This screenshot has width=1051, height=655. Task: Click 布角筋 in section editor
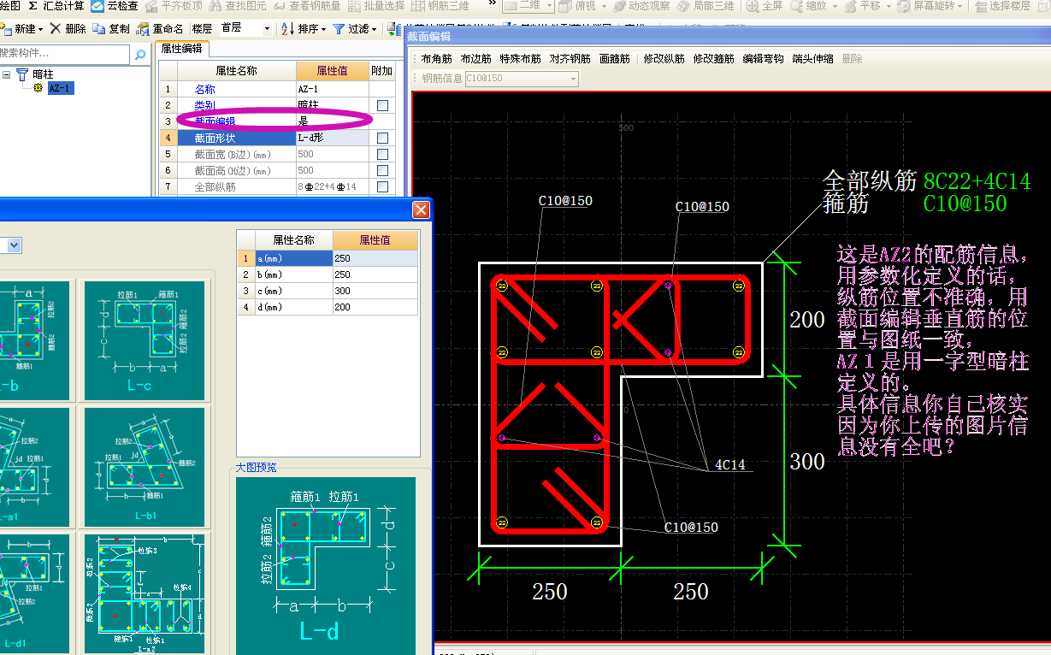436,59
